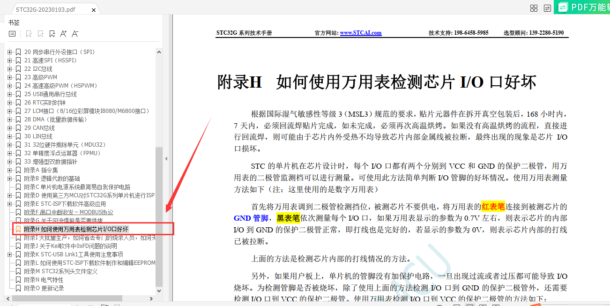Image resolution: width=610 pixels, height=306 pixels.
Task: Expand 31 32位硬件乘除单元 node
Action: (x=9, y=145)
